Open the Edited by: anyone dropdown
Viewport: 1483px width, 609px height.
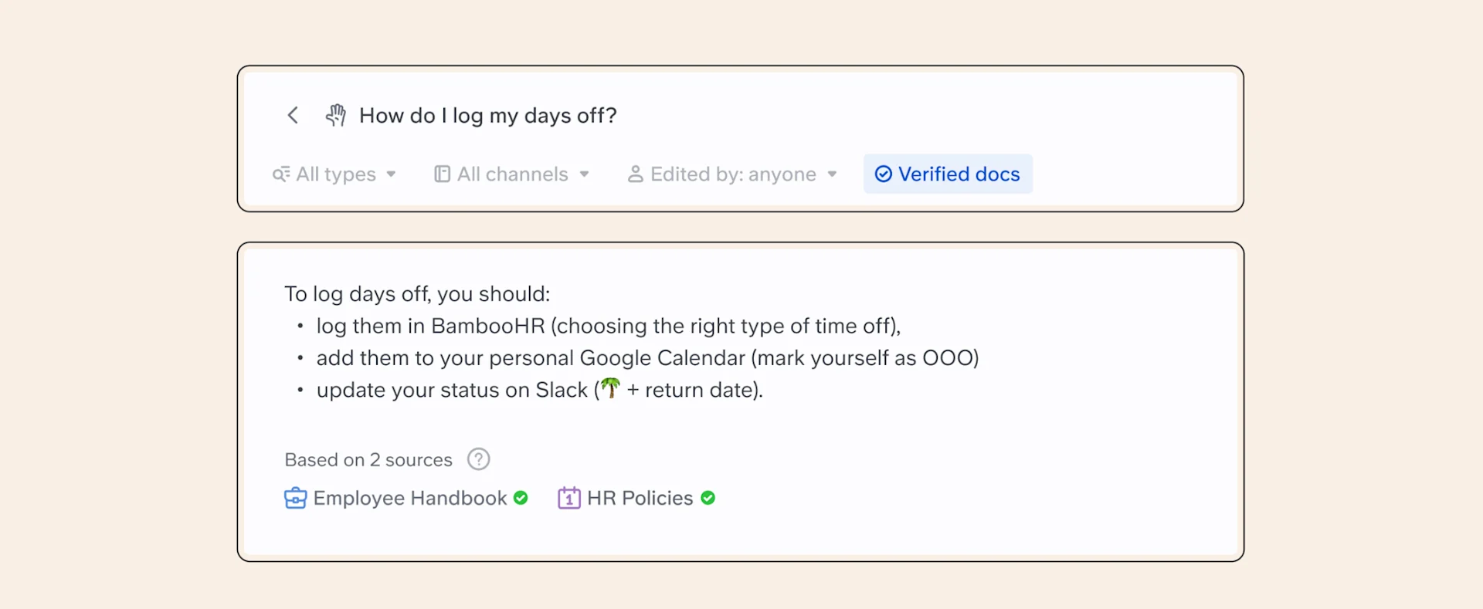(x=732, y=174)
